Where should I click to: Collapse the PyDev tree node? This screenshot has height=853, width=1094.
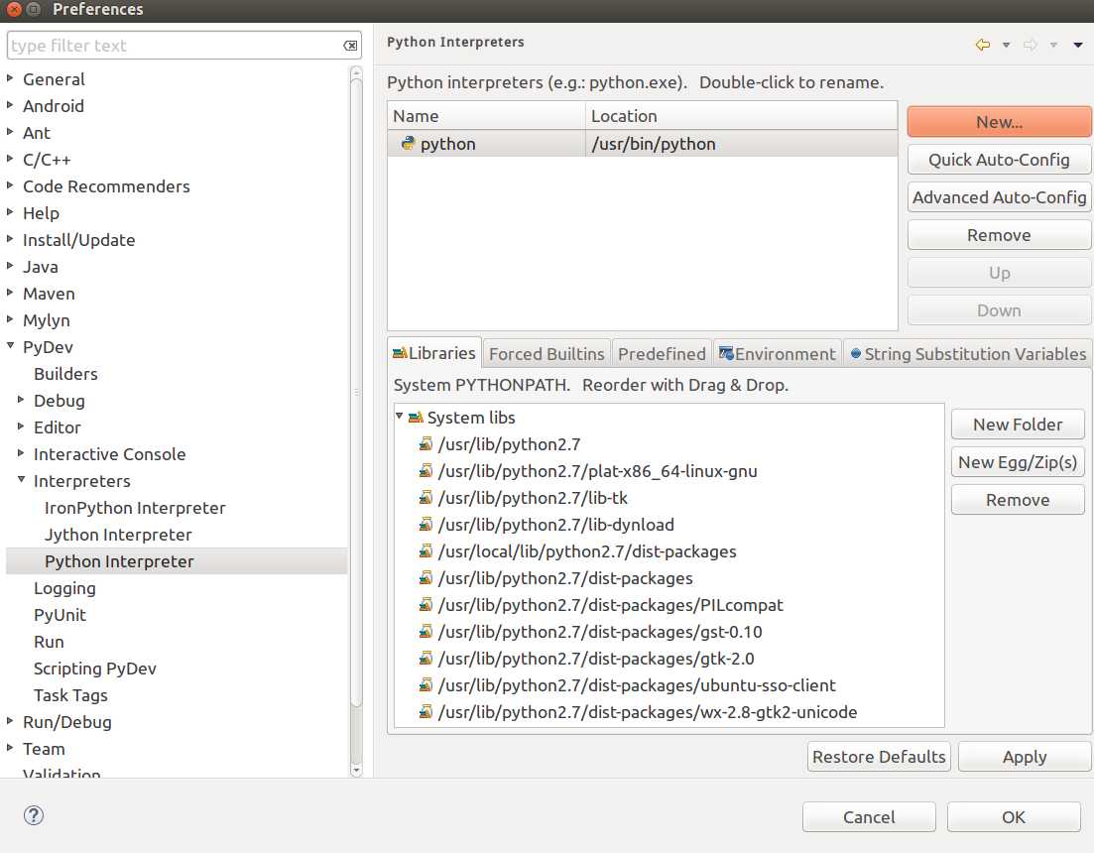(10, 346)
